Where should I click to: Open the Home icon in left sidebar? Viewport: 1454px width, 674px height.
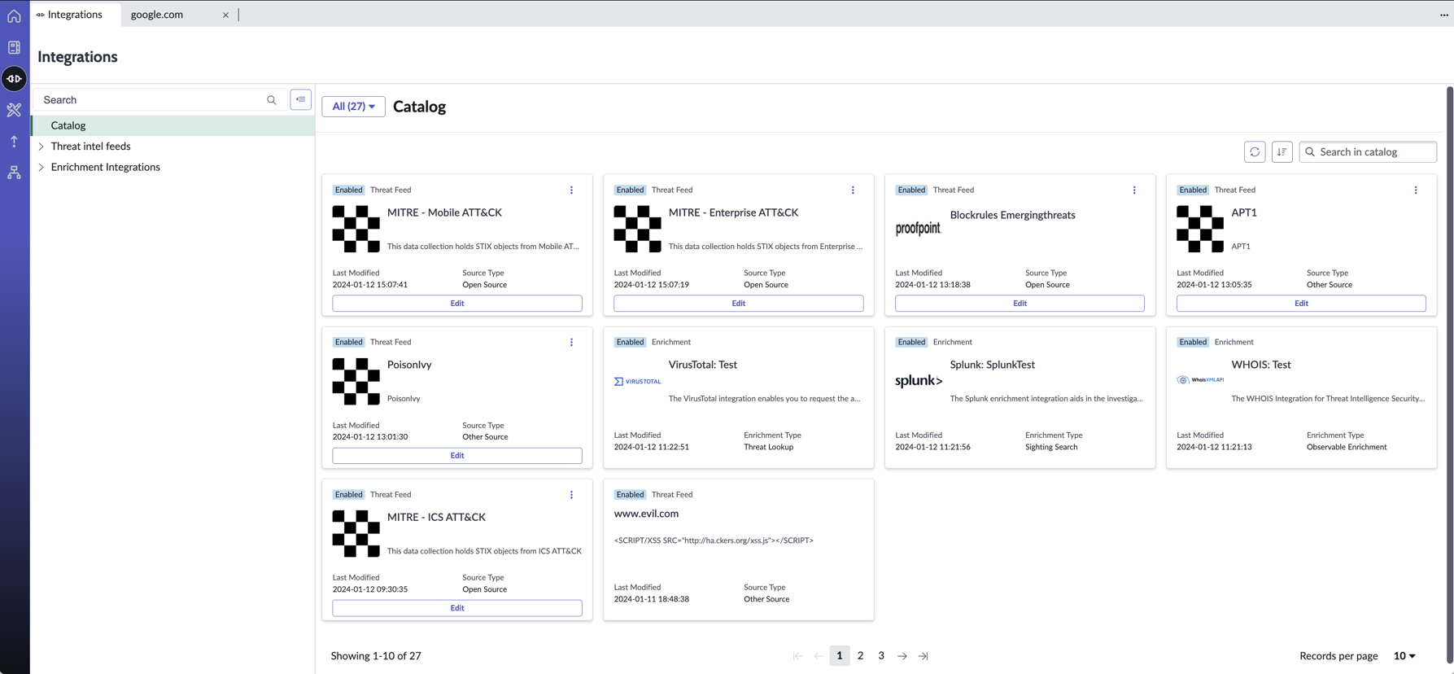14,15
